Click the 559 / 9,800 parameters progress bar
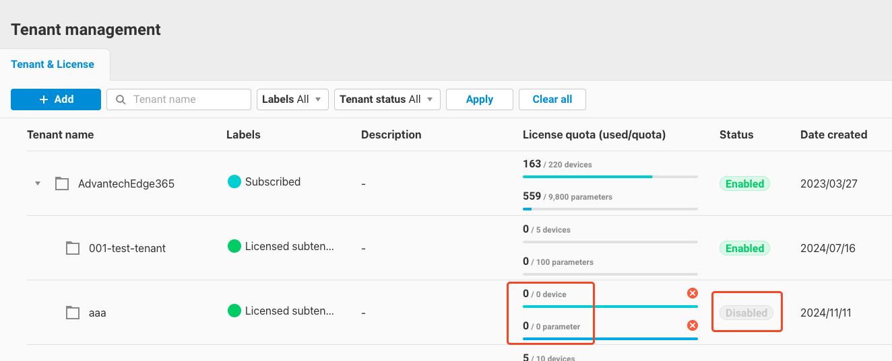The image size is (892, 361). [x=610, y=208]
